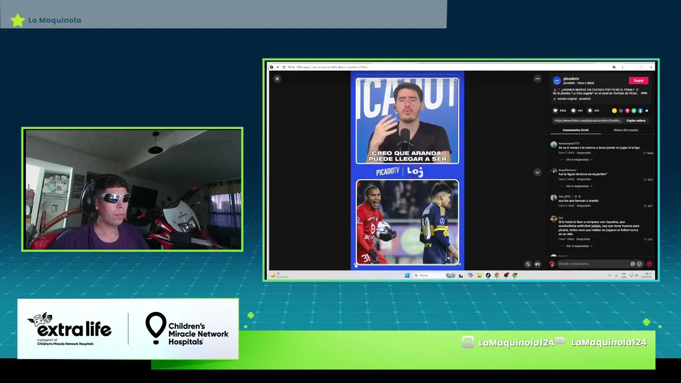Expand 'Ver 8 respuestas' under tomas.lopez7777's comment
The height and width of the screenshot is (383, 681).
(579, 160)
